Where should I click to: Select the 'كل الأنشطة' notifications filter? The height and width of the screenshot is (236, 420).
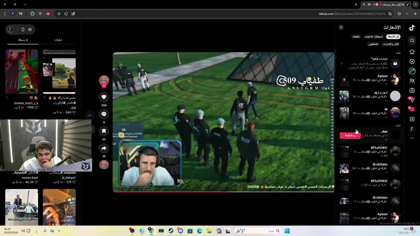(393, 37)
